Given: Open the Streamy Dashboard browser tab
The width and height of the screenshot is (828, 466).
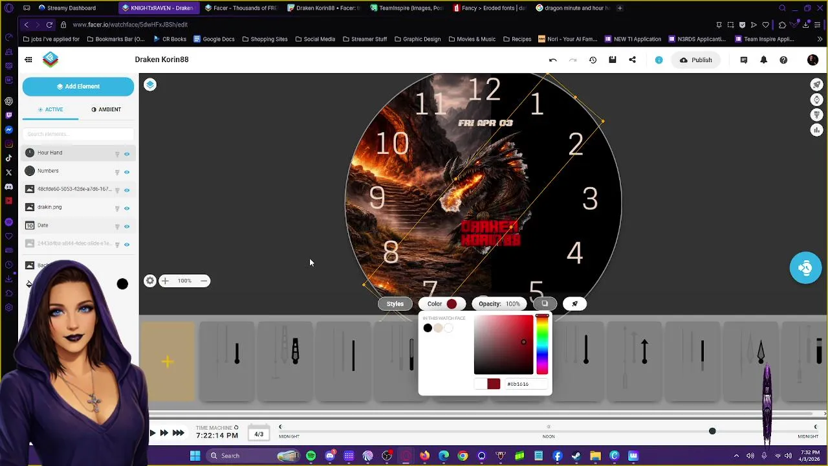Looking at the screenshot, I should pyautogui.click(x=71, y=8).
